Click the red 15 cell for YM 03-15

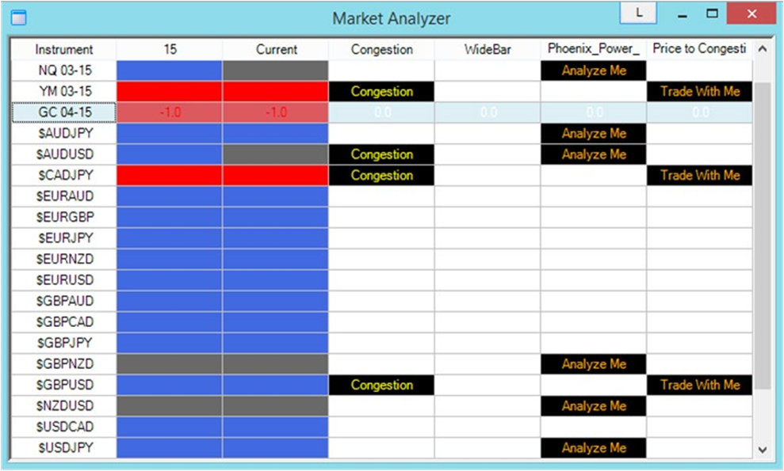click(170, 91)
